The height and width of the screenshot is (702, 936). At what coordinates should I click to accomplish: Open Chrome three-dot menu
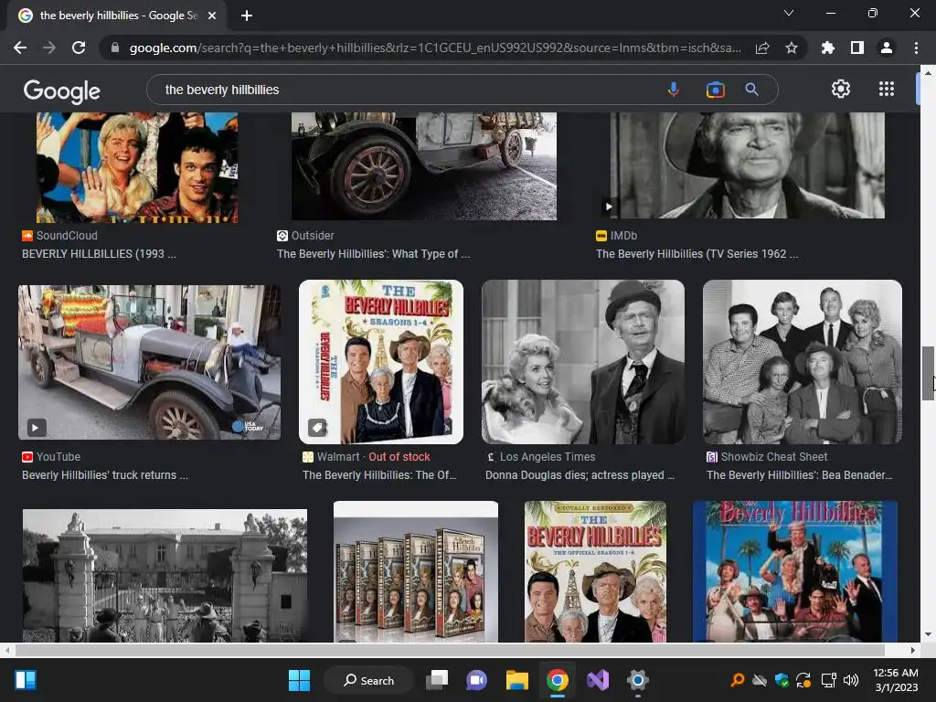[x=916, y=48]
